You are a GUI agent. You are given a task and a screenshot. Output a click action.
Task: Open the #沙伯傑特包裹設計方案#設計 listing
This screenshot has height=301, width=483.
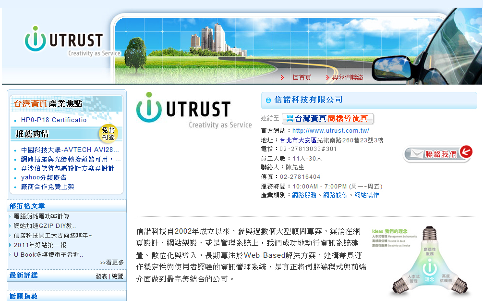tap(71, 168)
